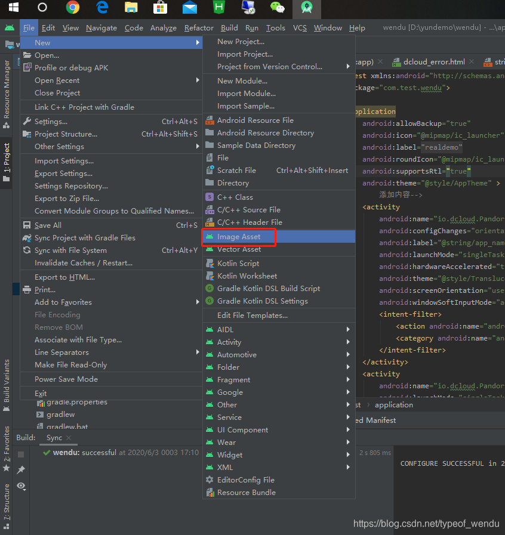Viewport: 505px width, 535px height.
Task: Expand the Add to Favorites submenu
Action: pos(111,302)
